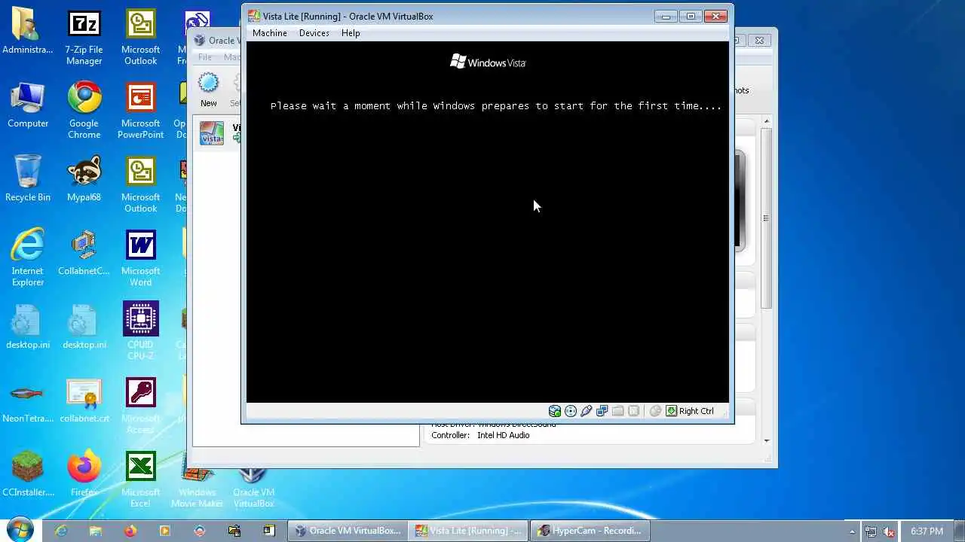Image resolution: width=965 pixels, height=542 pixels.
Task: Open the CPUID CPU-Z desktop icon
Action: coord(140,331)
